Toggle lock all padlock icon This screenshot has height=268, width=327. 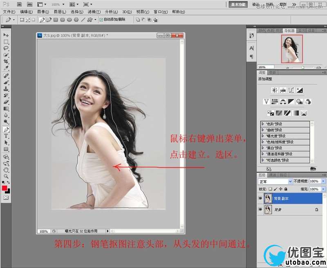click(x=286, y=189)
